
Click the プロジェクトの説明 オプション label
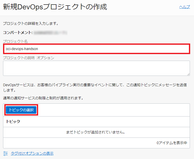(x=28, y=58)
